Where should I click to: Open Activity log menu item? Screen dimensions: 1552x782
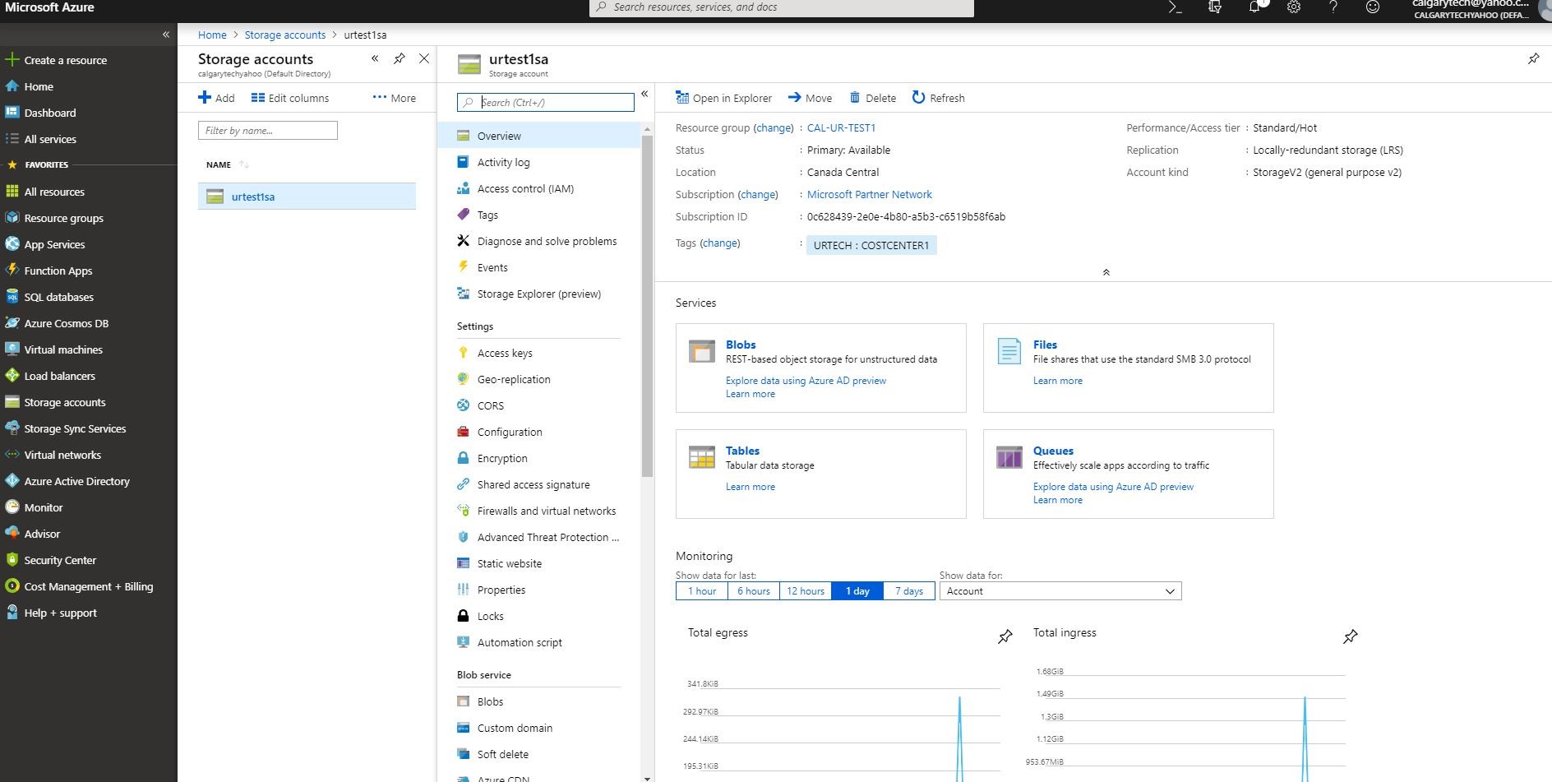[503, 162]
